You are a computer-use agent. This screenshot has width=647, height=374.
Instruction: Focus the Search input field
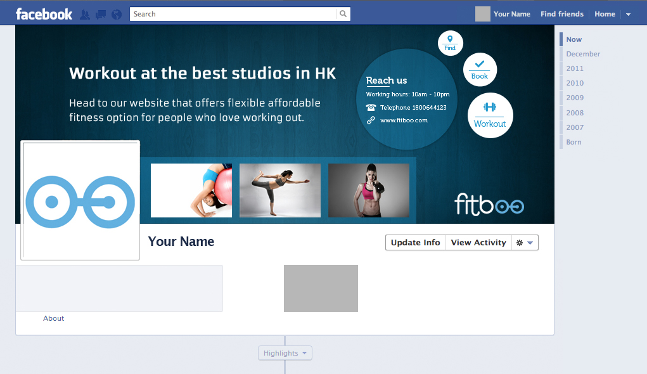pos(233,13)
